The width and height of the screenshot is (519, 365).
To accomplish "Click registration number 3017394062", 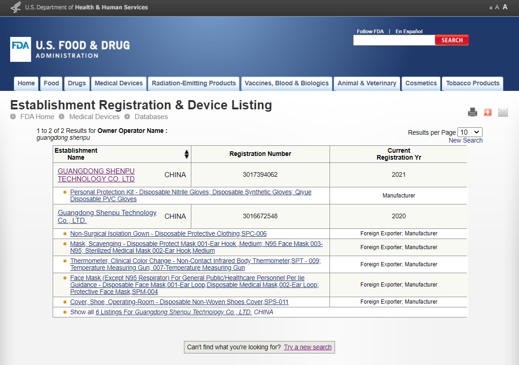I will coord(260,174).
